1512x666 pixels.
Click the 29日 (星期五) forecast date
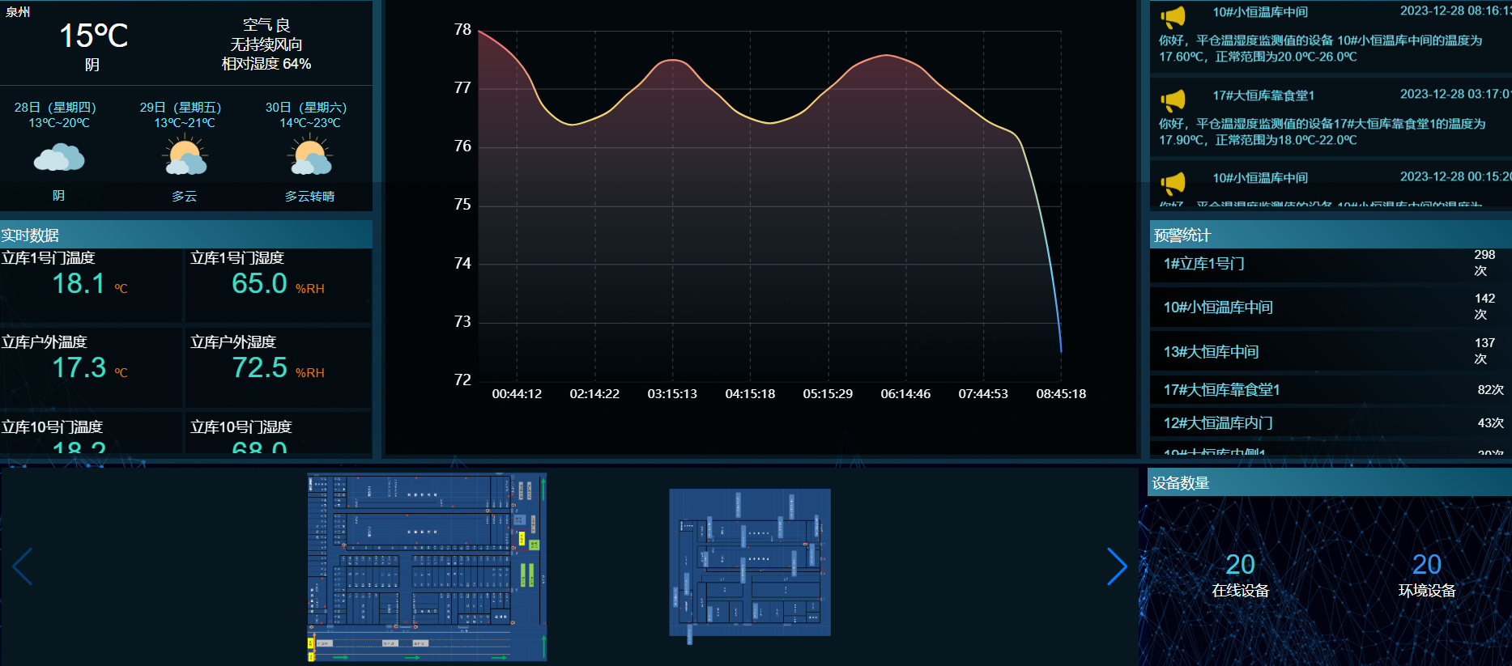(181, 107)
